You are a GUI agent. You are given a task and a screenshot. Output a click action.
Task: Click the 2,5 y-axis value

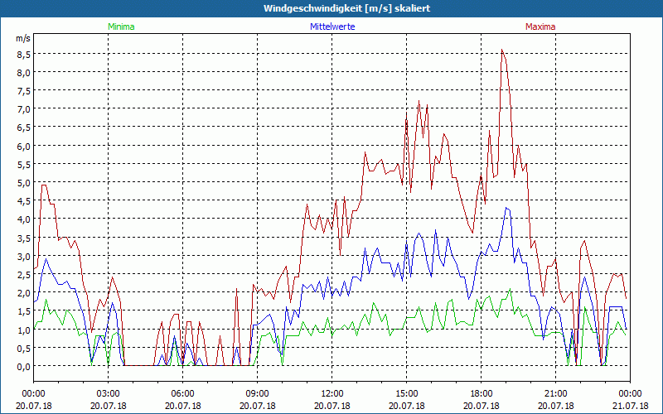(x=24, y=275)
